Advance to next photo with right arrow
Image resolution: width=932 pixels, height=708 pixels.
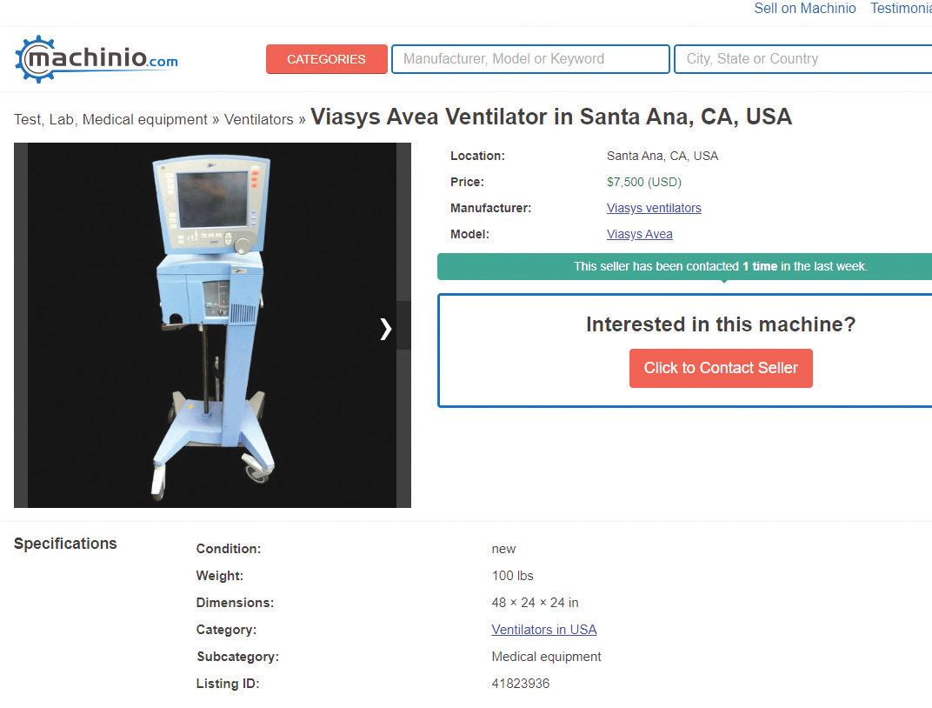[x=386, y=328]
